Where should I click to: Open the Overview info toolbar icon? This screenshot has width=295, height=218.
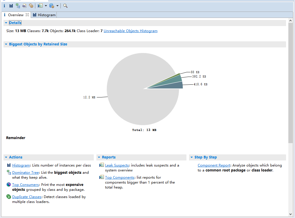tap(4, 6)
